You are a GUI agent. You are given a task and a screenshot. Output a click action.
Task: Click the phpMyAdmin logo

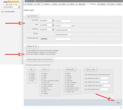12,2
